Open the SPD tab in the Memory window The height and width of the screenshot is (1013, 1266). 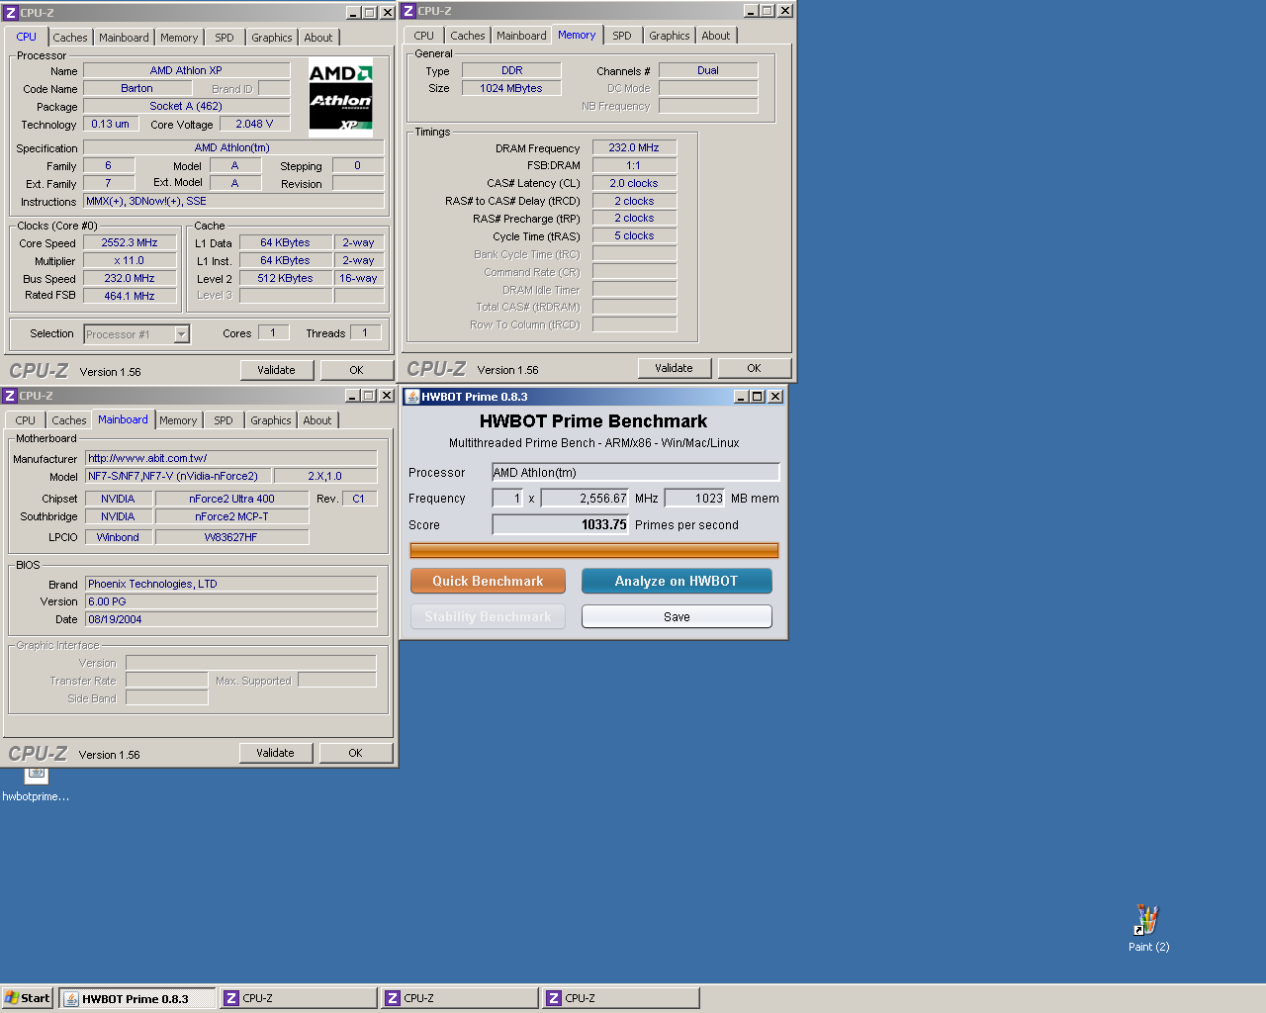(621, 36)
